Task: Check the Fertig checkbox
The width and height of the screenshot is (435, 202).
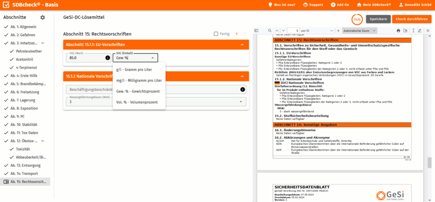Action: 216,34
